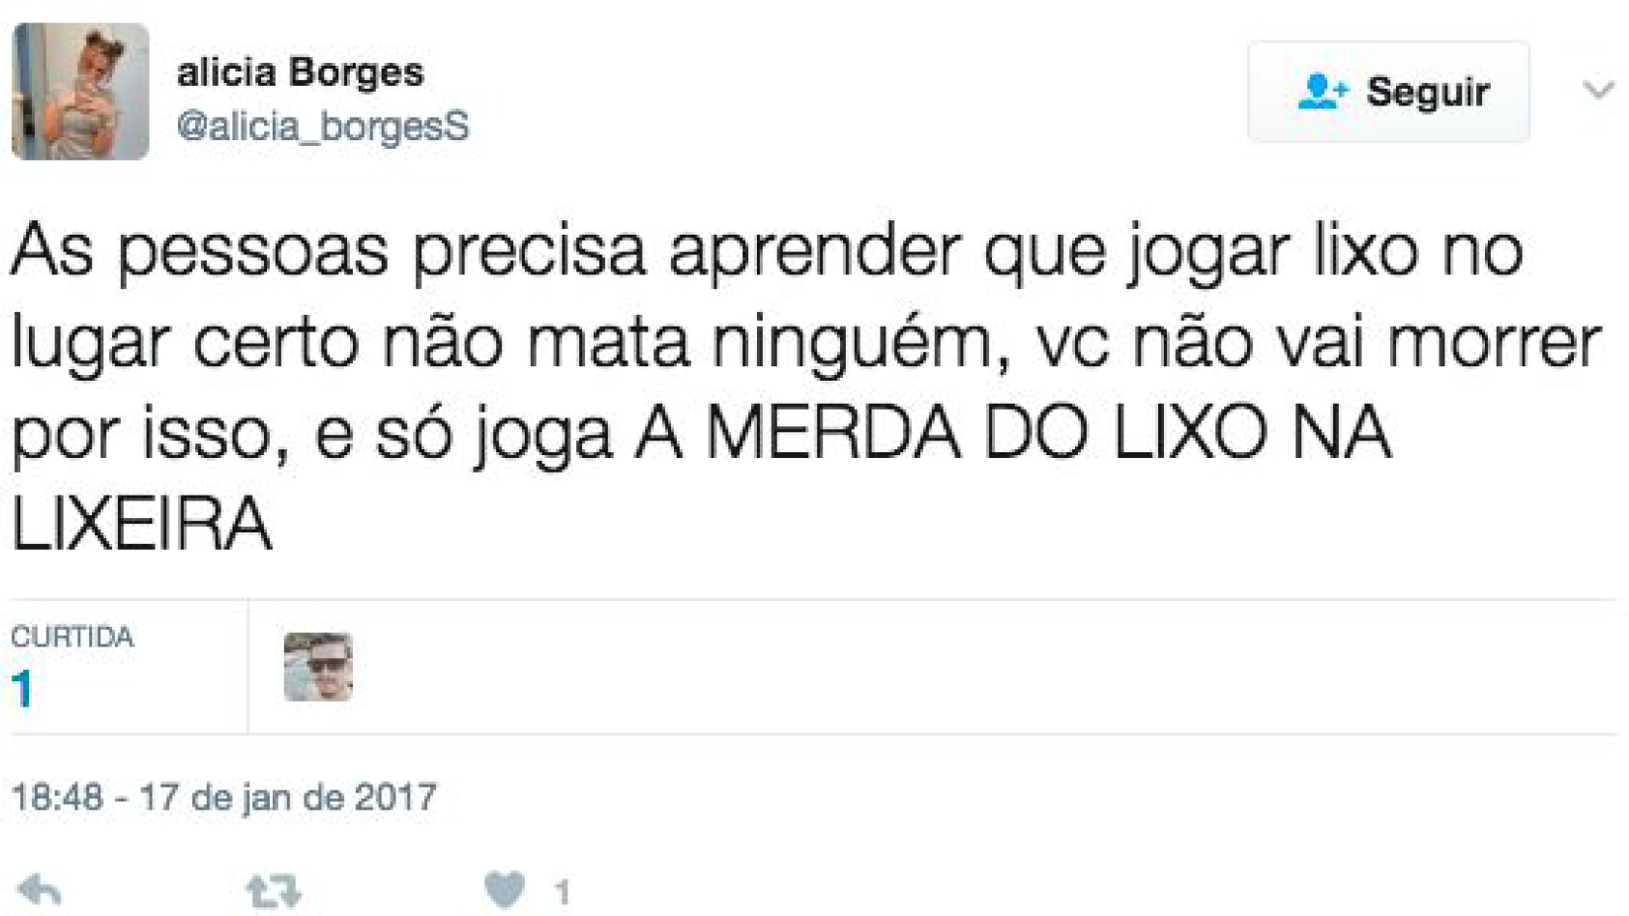Open the date 17 de jan de 2017

[288, 797]
